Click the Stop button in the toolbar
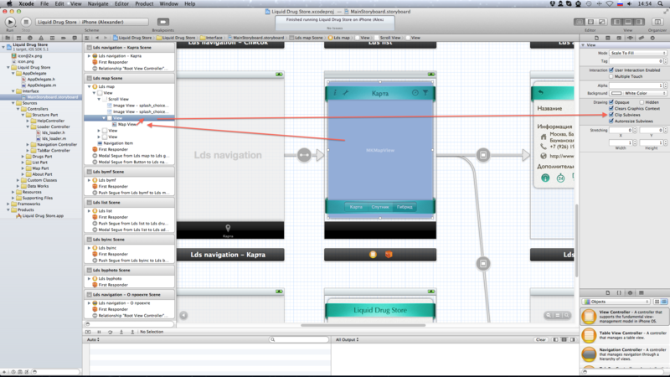The width and height of the screenshot is (670, 377). tap(26, 22)
